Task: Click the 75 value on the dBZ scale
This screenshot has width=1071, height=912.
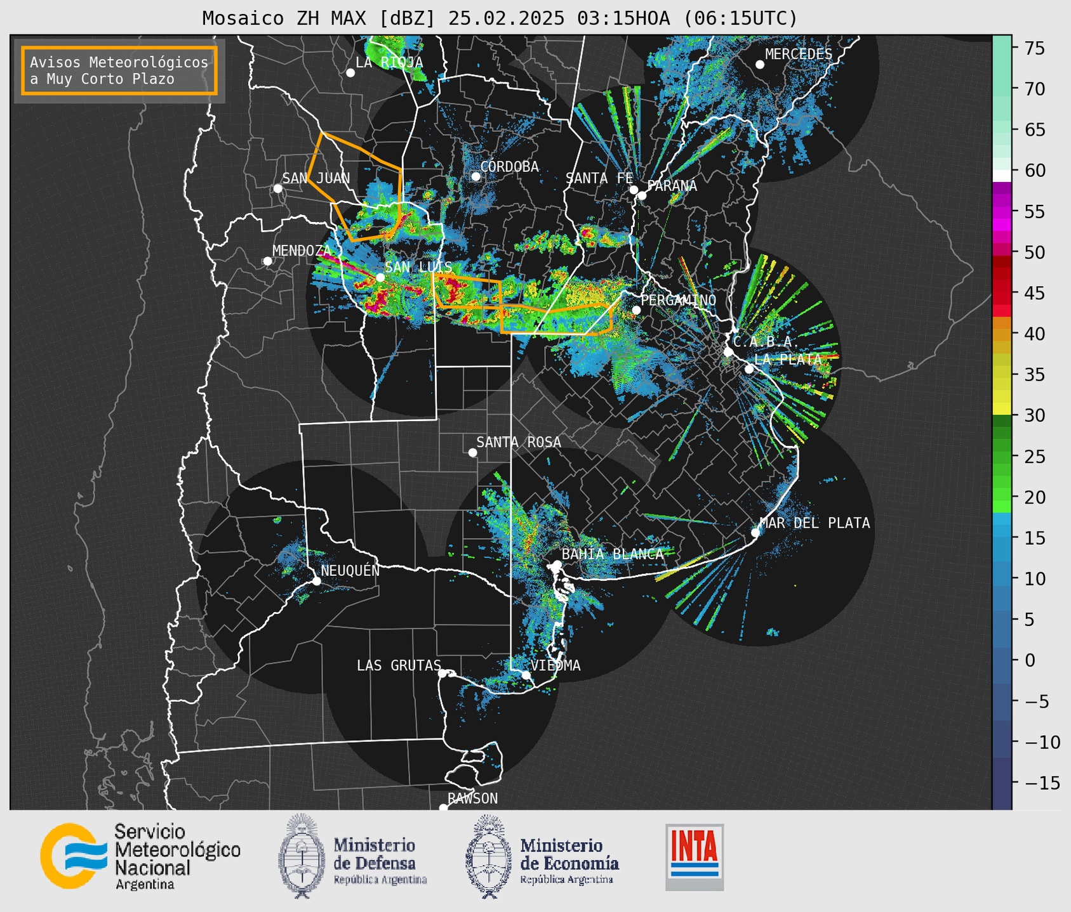Action: 1034,48
